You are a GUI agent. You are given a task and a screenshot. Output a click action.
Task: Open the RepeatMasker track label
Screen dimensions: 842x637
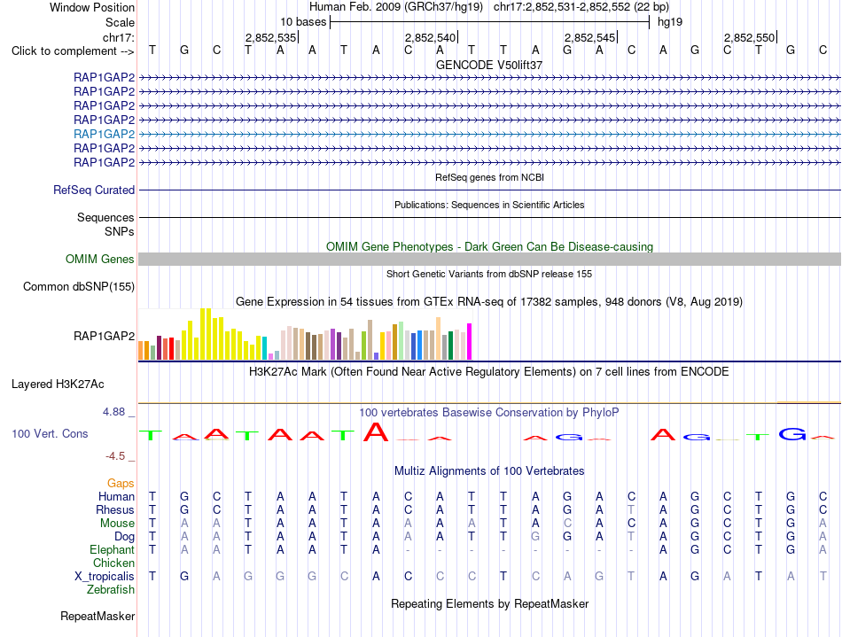pyautogui.click(x=97, y=616)
